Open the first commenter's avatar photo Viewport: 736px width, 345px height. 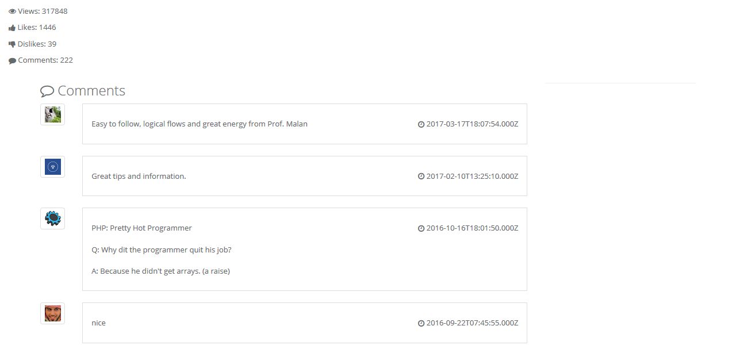coord(52,114)
